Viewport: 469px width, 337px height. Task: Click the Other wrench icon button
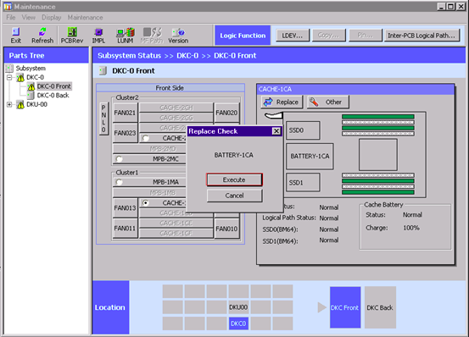click(x=328, y=102)
